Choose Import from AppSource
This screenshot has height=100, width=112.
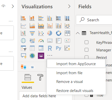point(76,64)
